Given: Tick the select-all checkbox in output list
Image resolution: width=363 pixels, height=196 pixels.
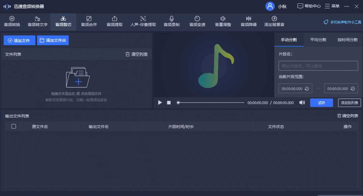Looking at the screenshot, I should point(14,127).
